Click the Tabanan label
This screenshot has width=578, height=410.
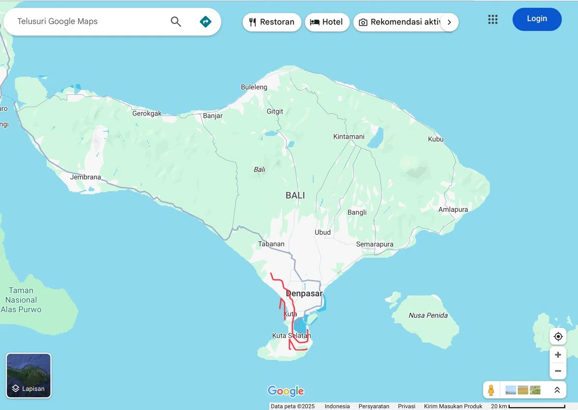pyautogui.click(x=271, y=244)
